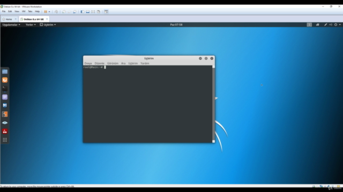Screen dimensions: 343x192
Task: Pause the virtual machine
Action: click(46, 12)
